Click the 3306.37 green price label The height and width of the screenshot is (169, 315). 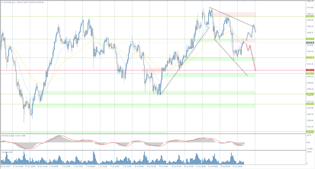click(310, 74)
